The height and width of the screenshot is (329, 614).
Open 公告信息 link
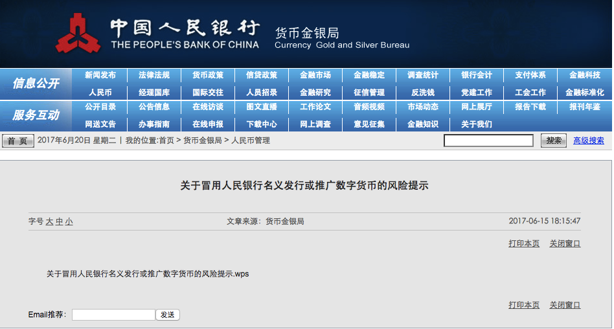point(154,106)
